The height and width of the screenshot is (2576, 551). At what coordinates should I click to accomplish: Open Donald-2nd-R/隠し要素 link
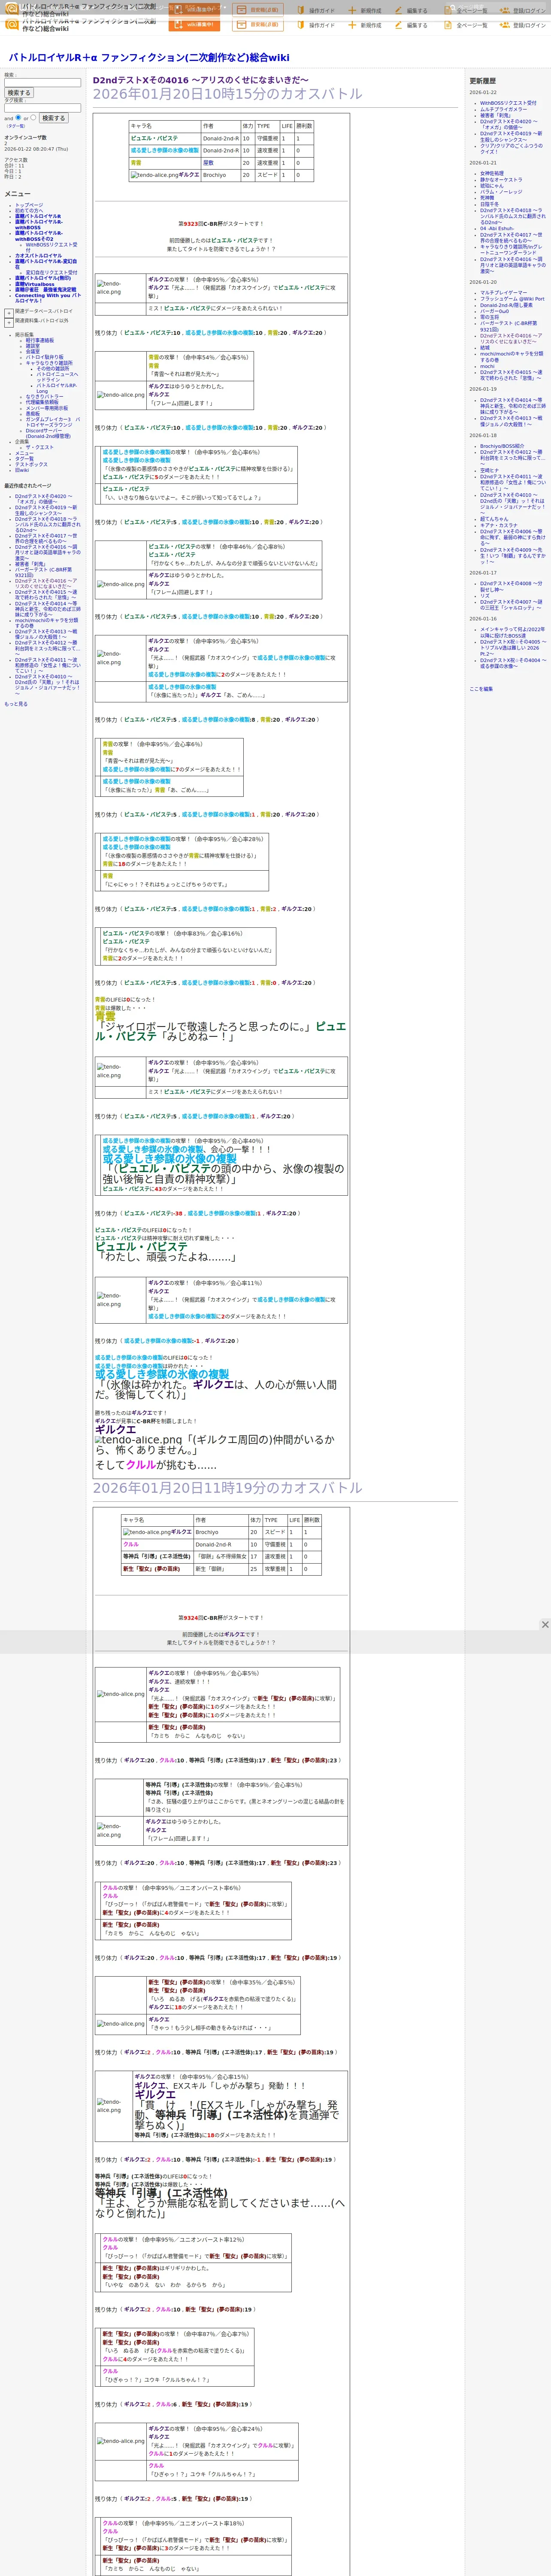[506, 305]
